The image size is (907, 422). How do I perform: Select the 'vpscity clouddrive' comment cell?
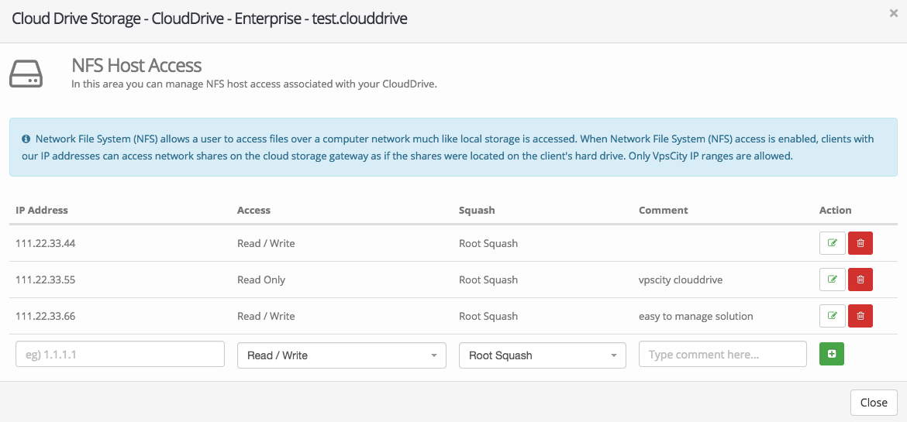[x=680, y=280]
